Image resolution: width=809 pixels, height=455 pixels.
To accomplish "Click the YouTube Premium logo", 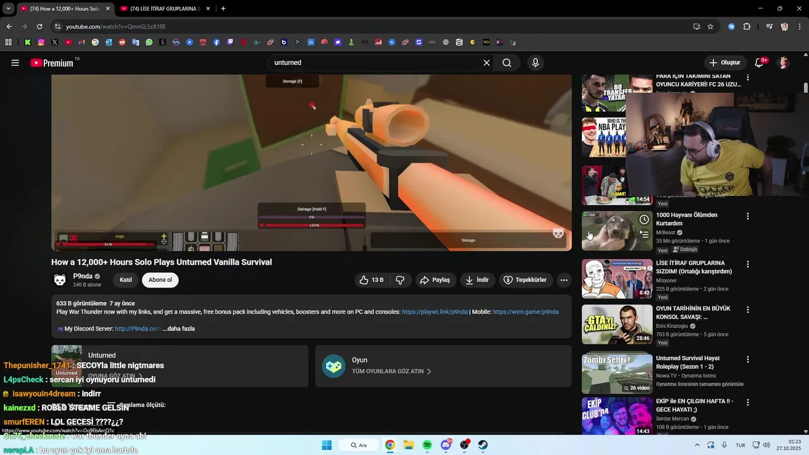I will [x=52, y=63].
